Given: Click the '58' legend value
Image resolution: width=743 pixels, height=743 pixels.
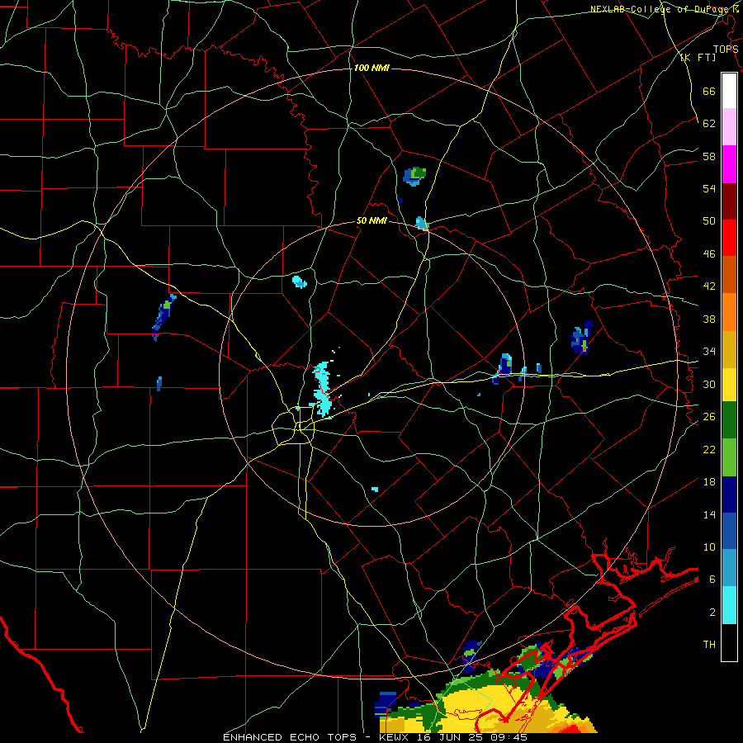Looking at the screenshot, I should pos(709,156).
